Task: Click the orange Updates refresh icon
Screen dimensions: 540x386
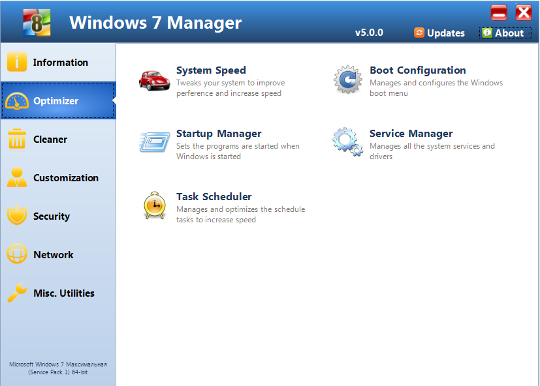Action: pos(419,33)
